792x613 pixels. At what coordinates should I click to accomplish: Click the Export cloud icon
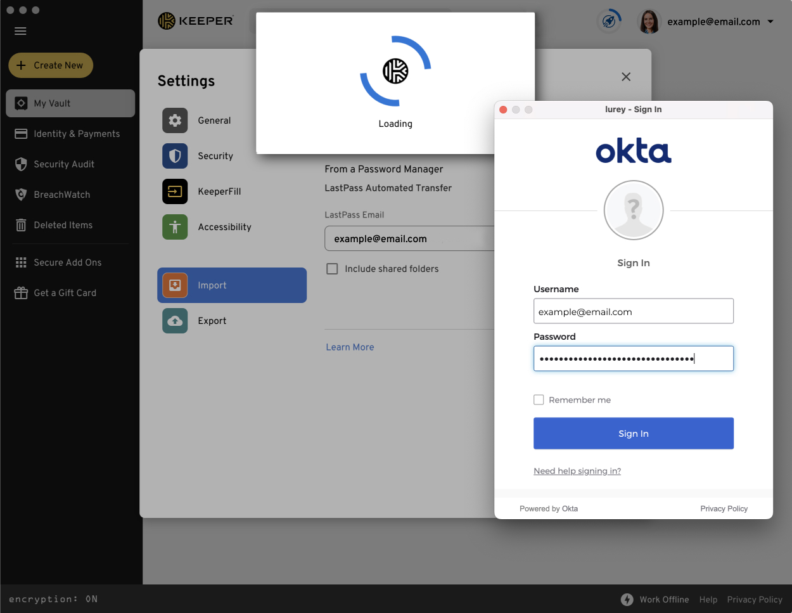click(x=175, y=321)
